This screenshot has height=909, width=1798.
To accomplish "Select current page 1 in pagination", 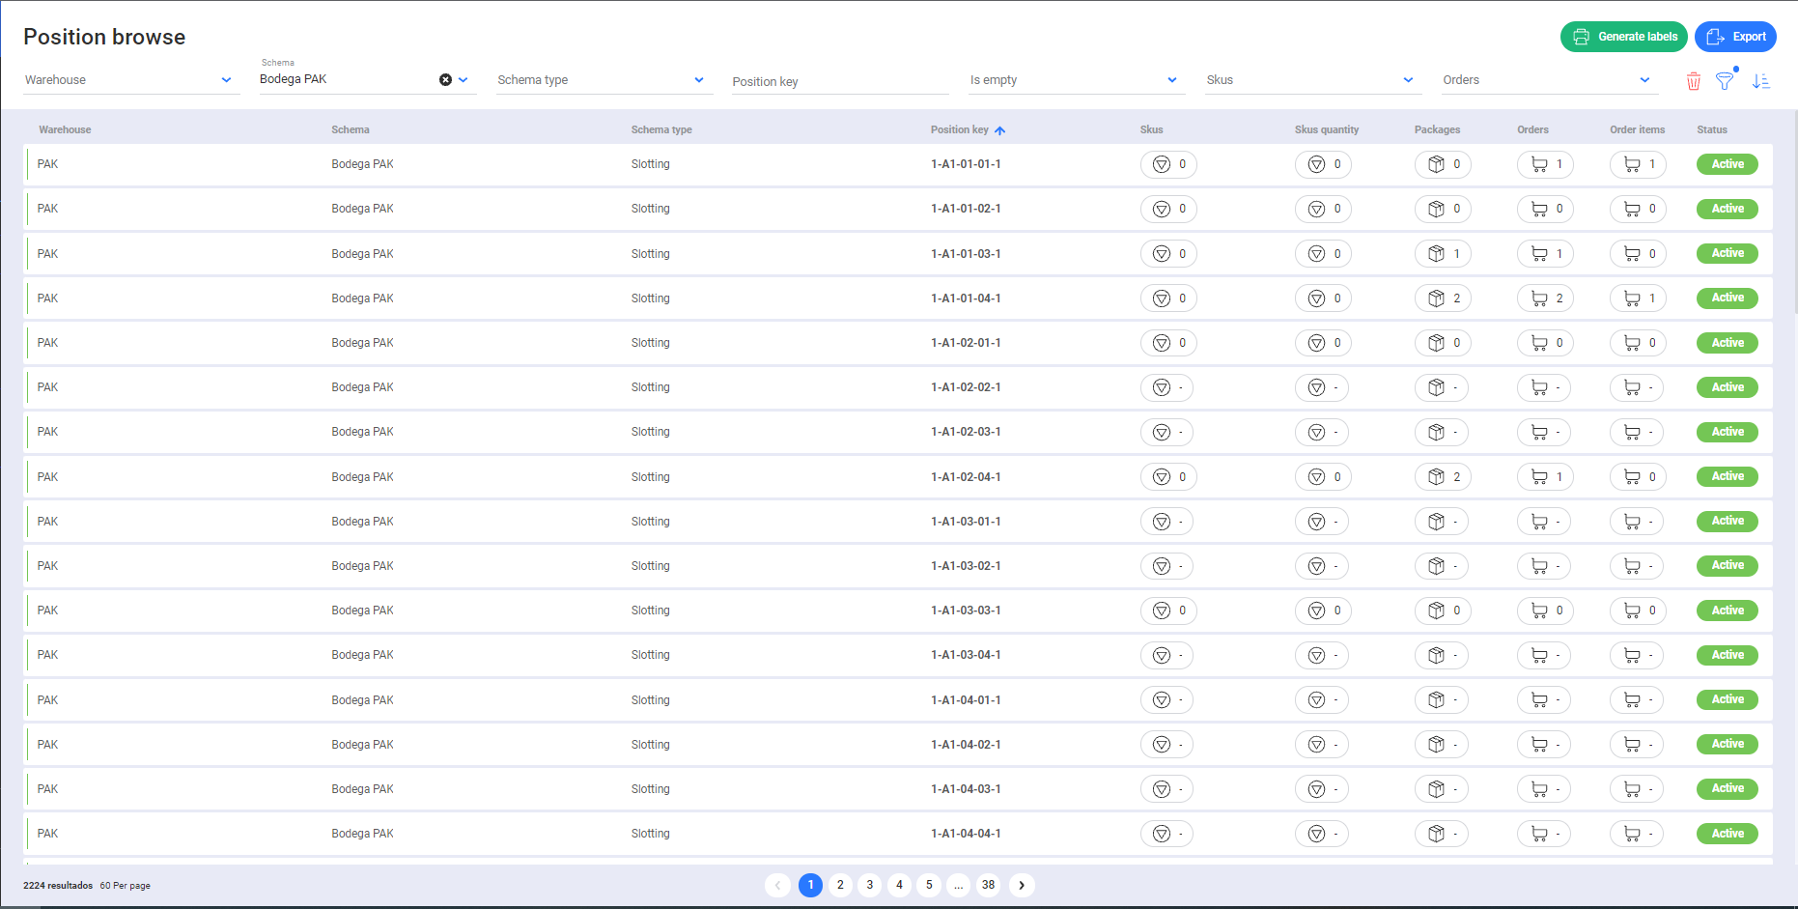I will pyautogui.click(x=811, y=885).
